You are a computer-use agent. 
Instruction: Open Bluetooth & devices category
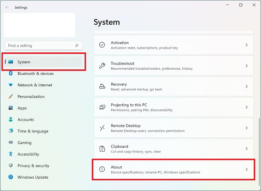(x=43, y=73)
